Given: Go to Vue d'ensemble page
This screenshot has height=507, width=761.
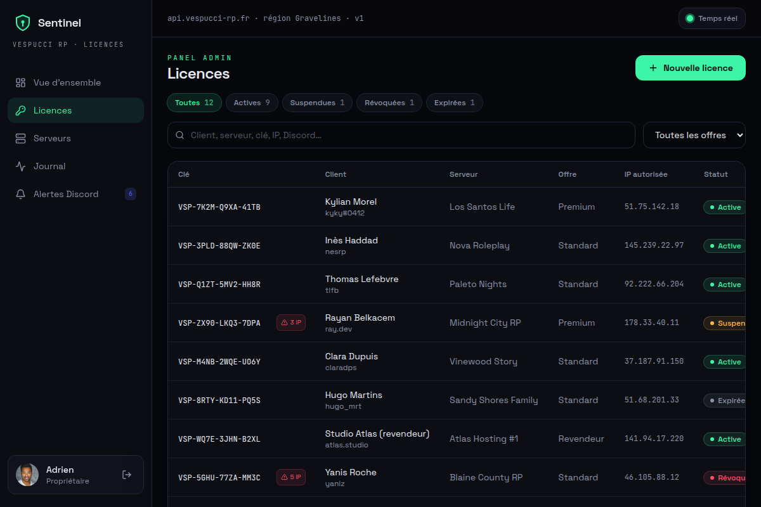Looking at the screenshot, I should click(x=75, y=82).
